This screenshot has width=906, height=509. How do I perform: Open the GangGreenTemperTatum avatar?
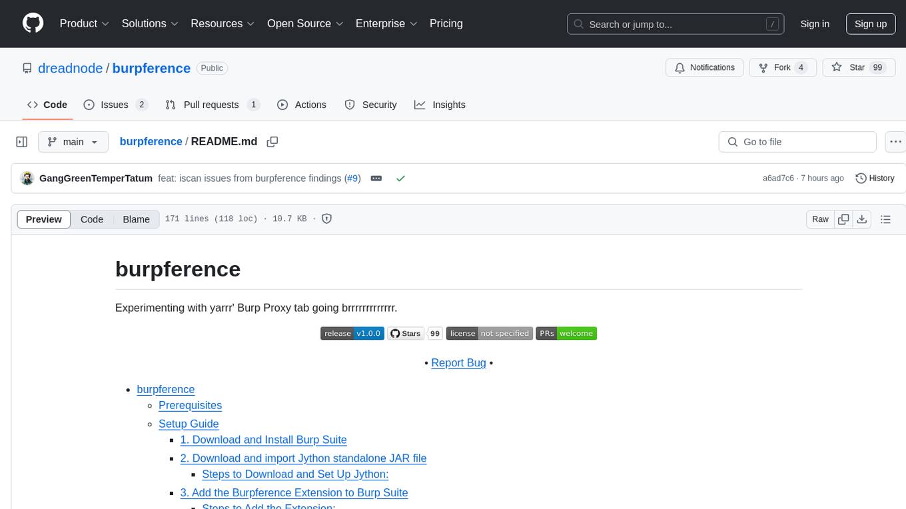click(27, 179)
